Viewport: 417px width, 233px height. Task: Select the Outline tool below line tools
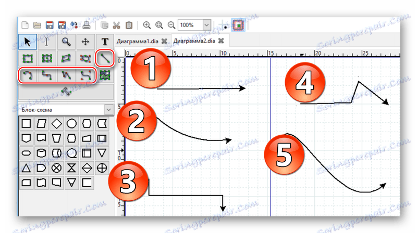[x=66, y=92]
